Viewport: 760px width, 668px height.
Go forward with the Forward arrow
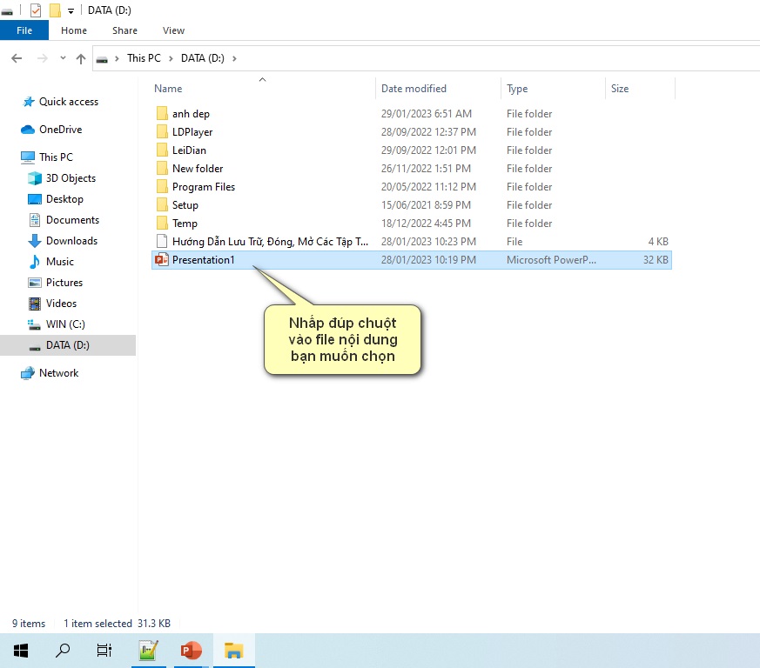(x=43, y=58)
